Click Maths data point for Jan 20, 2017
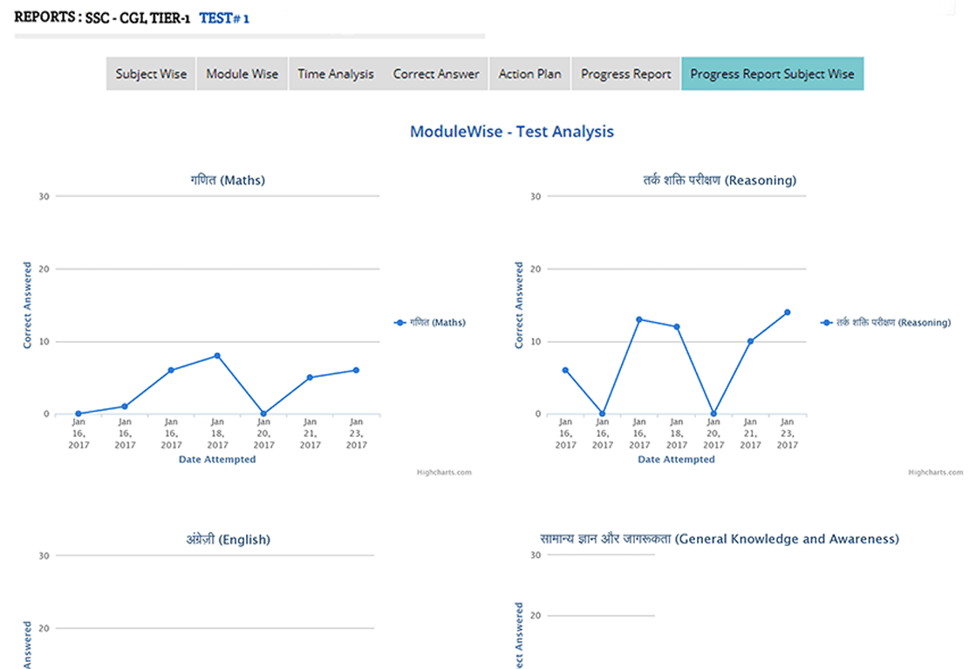This screenshot has width=976, height=669. coord(263,413)
